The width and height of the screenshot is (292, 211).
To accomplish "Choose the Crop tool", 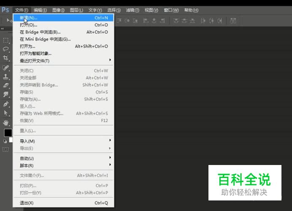I will 6,58.
